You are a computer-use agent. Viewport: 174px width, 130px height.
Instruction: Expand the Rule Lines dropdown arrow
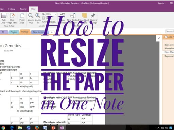coord(6,23)
